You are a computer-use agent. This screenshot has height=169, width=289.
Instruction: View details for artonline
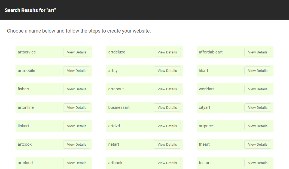click(x=77, y=107)
